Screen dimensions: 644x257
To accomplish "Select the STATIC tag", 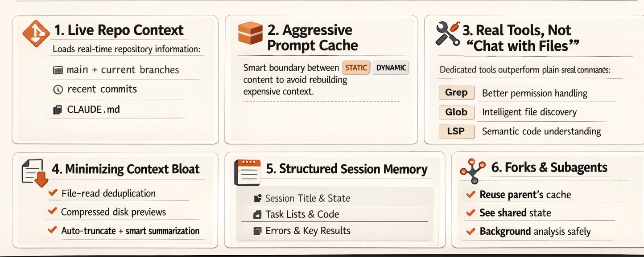I will pos(356,68).
